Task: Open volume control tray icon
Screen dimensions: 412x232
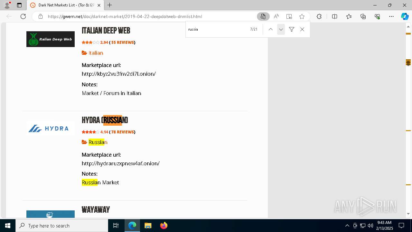Action: click(370, 226)
